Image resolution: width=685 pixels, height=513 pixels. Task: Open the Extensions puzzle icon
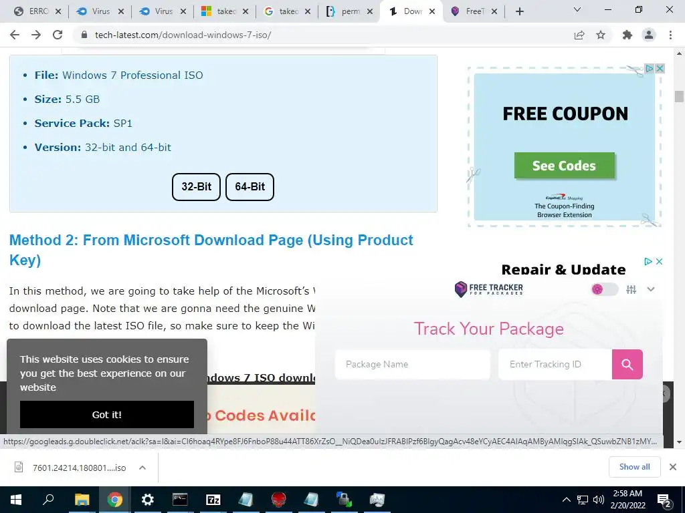click(x=627, y=35)
